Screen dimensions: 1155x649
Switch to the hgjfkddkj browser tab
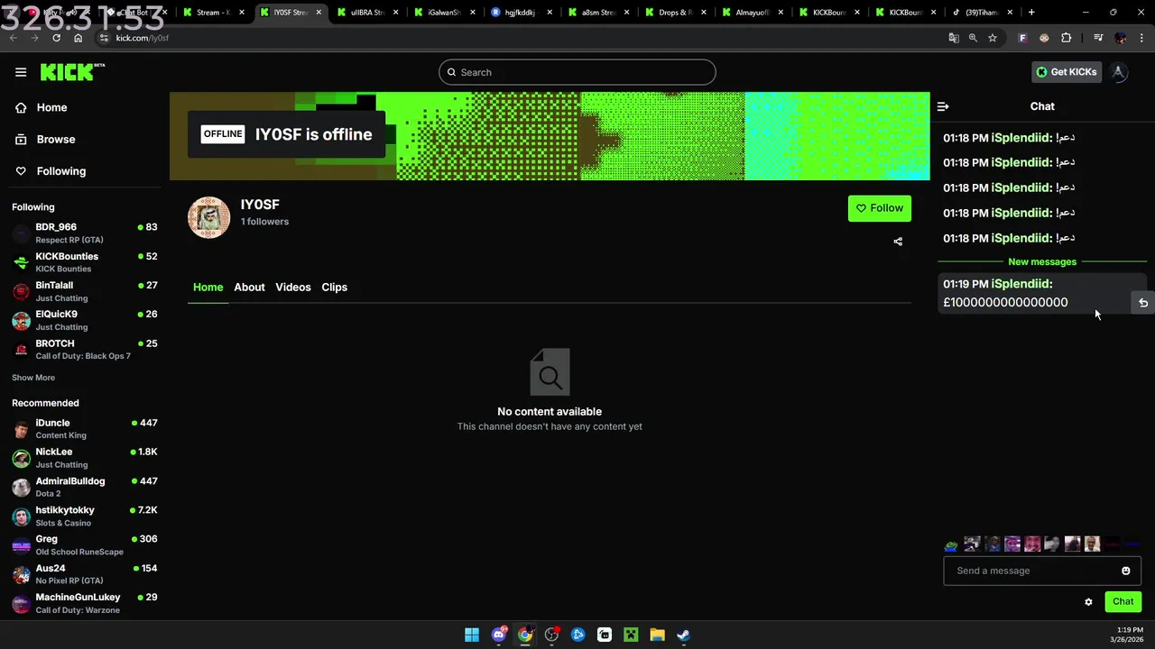520,13
